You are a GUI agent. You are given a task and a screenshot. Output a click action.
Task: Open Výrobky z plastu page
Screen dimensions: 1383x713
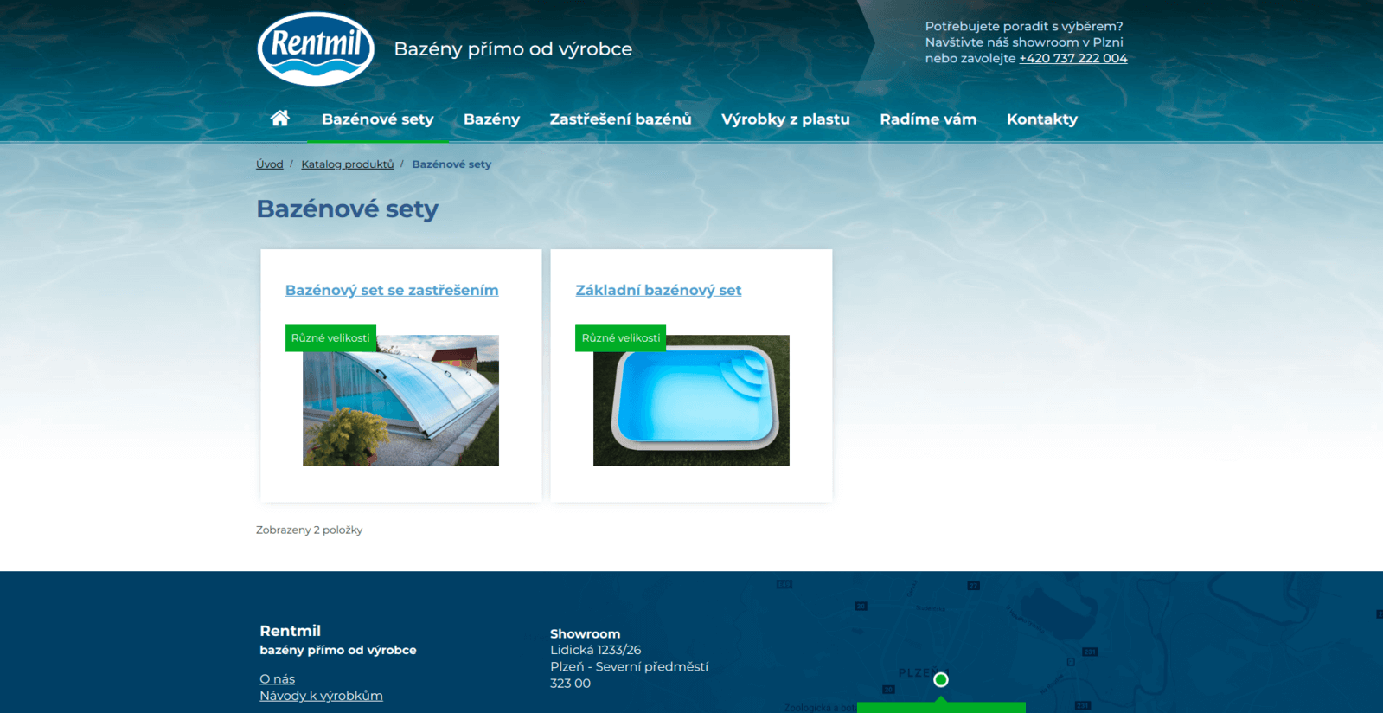(x=785, y=119)
